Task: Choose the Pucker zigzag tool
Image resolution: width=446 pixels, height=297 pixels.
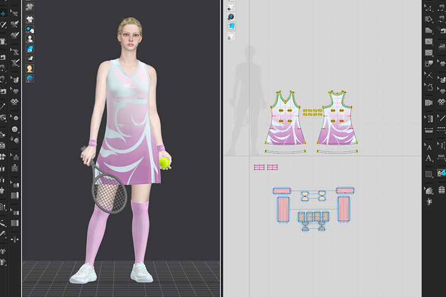Action: coord(442,157)
